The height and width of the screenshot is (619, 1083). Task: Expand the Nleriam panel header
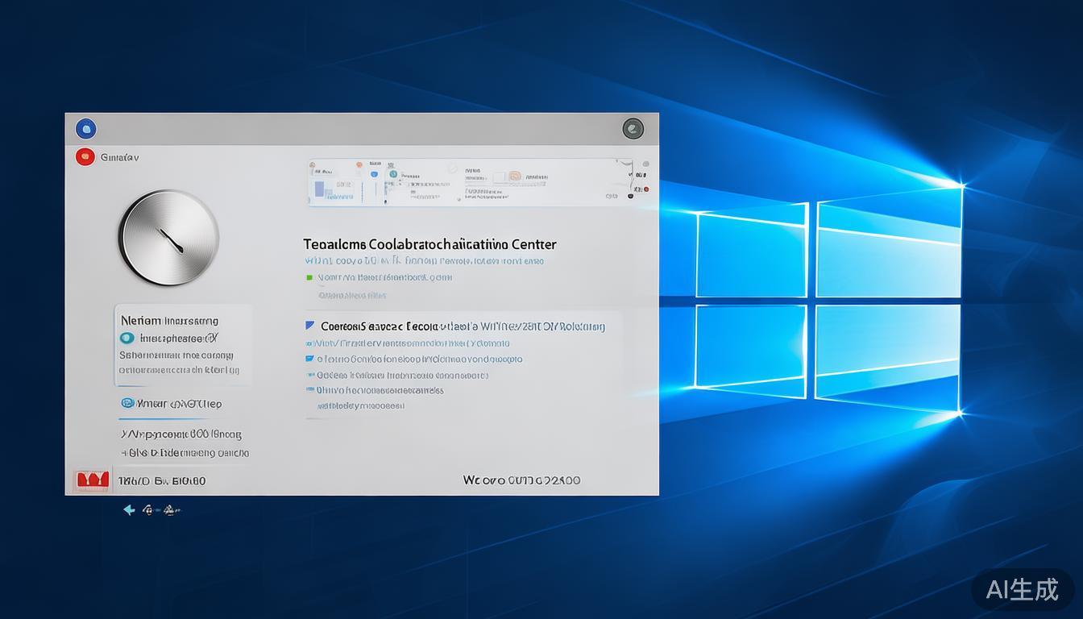click(x=169, y=320)
